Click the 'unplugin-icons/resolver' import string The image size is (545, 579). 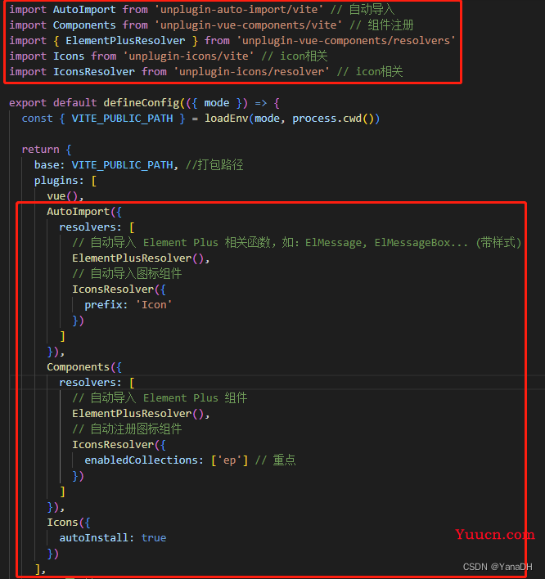[x=251, y=72]
